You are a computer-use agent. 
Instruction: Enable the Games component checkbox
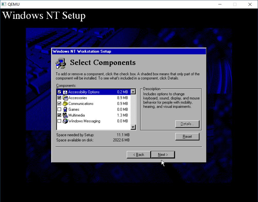click(x=59, y=109)
